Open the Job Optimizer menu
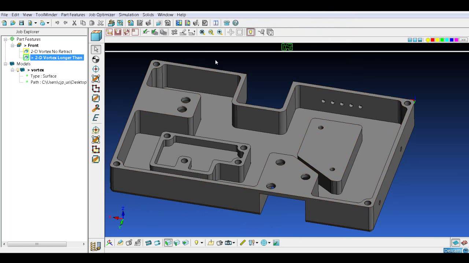 point(102,15)
